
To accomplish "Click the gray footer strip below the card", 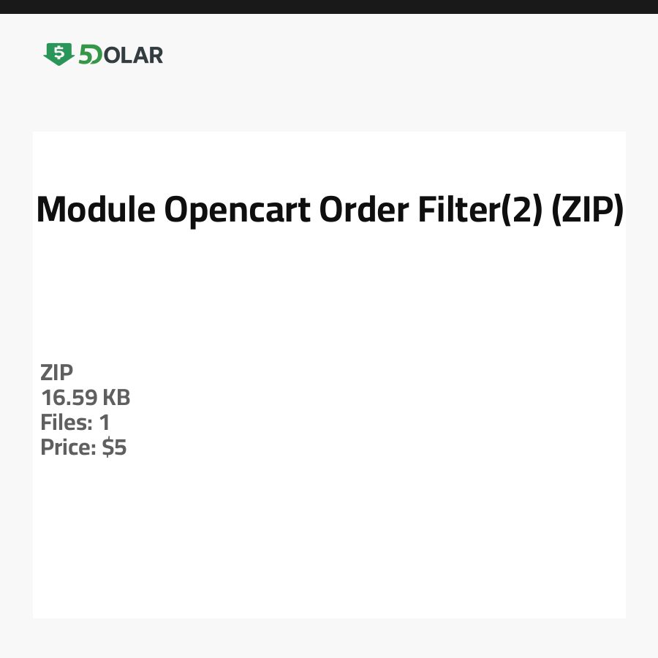I will (329, 638).
